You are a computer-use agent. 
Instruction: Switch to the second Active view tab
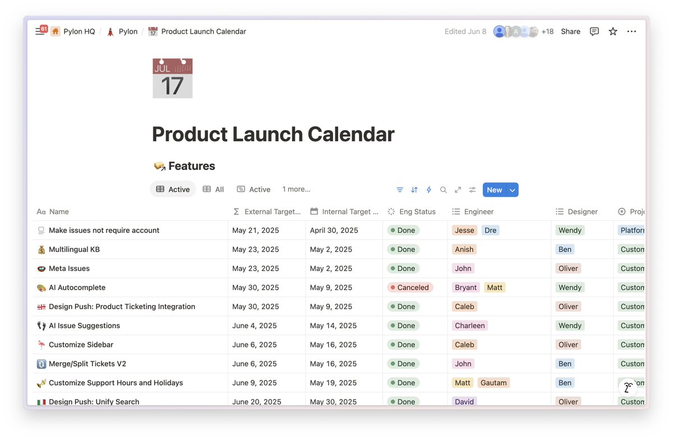tap(253, 189)
